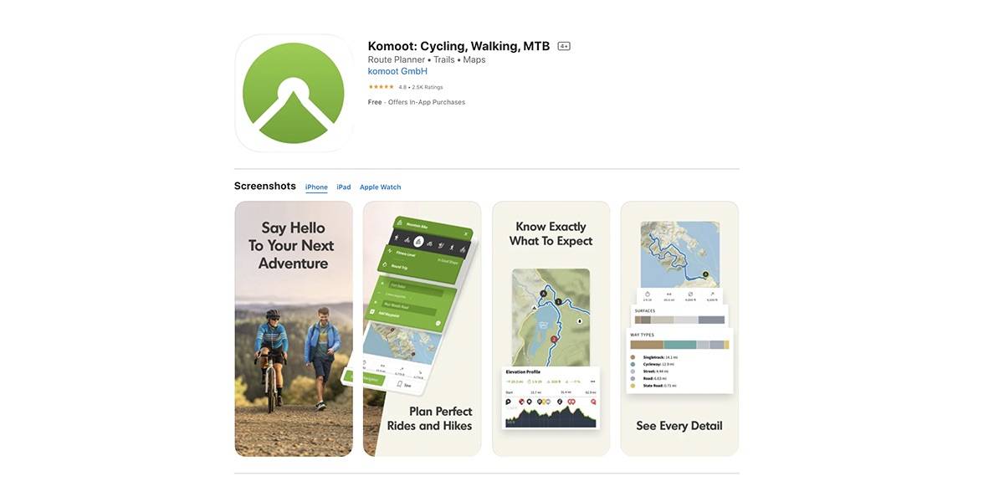
Task: Click the three-dots icon in Elevation Profile card
Action: 592,382
